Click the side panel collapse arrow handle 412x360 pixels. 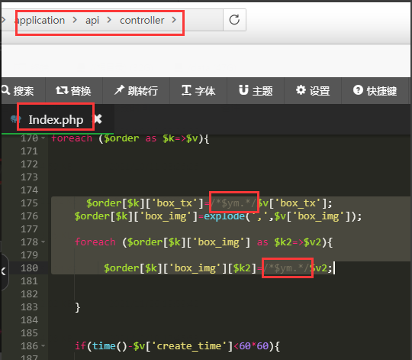[4, 271]
